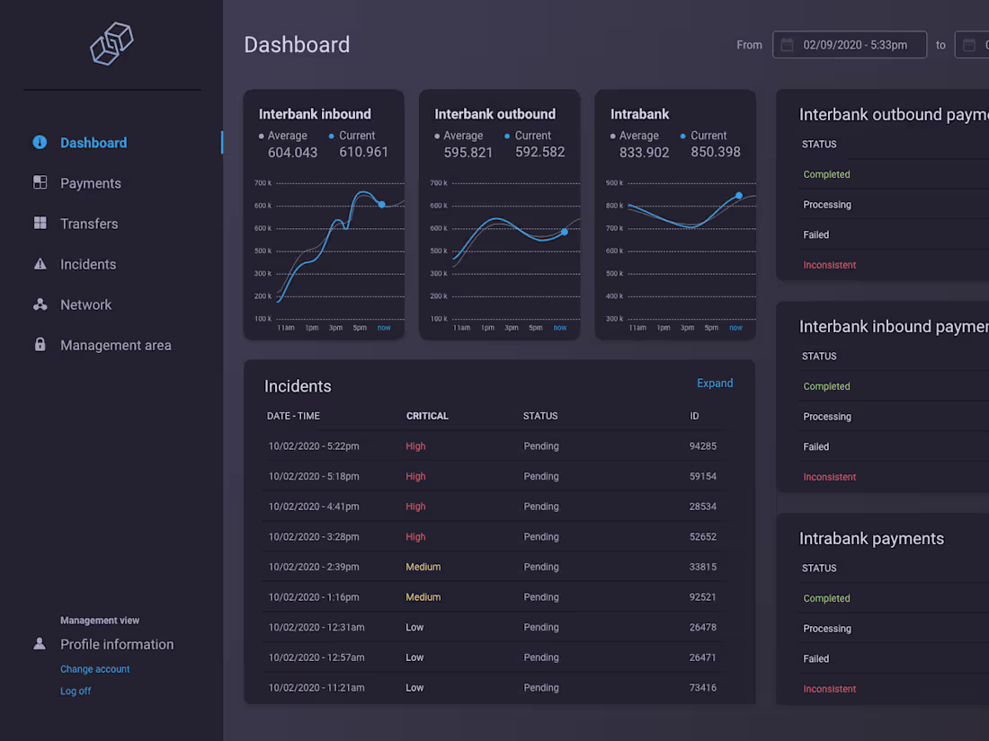Image resolution: width=989 pixels, height=741 pixels.
Task: Click the Profile information person icon
Action: click(39, 643)
